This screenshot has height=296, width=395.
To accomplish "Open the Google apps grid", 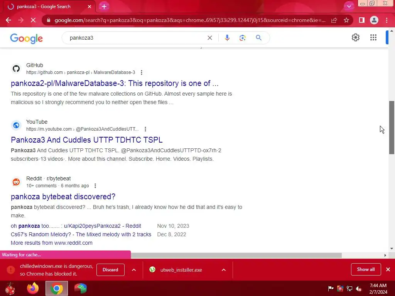I will click(x=373, y=37).
